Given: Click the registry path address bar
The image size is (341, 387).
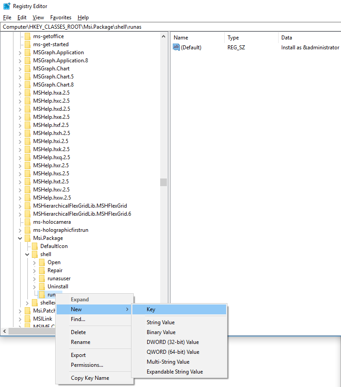Looking at the screenshot, I should [170, 27].
